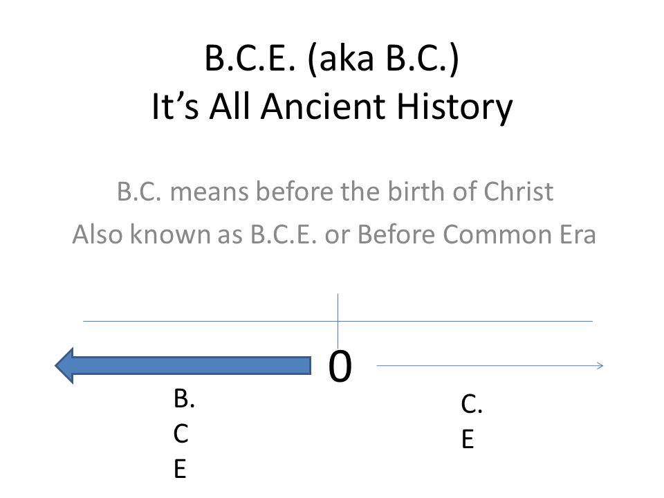
Task: Click the thin right-pointing arrow line
Action: tap(490, 365)
